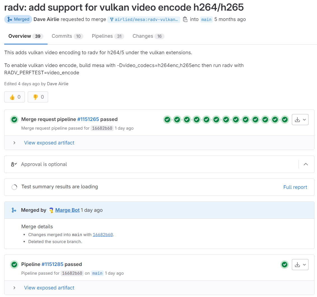Open the Pipelines tab
The width and height of the screenshot is (317, 297).
[x=108, y=36]
